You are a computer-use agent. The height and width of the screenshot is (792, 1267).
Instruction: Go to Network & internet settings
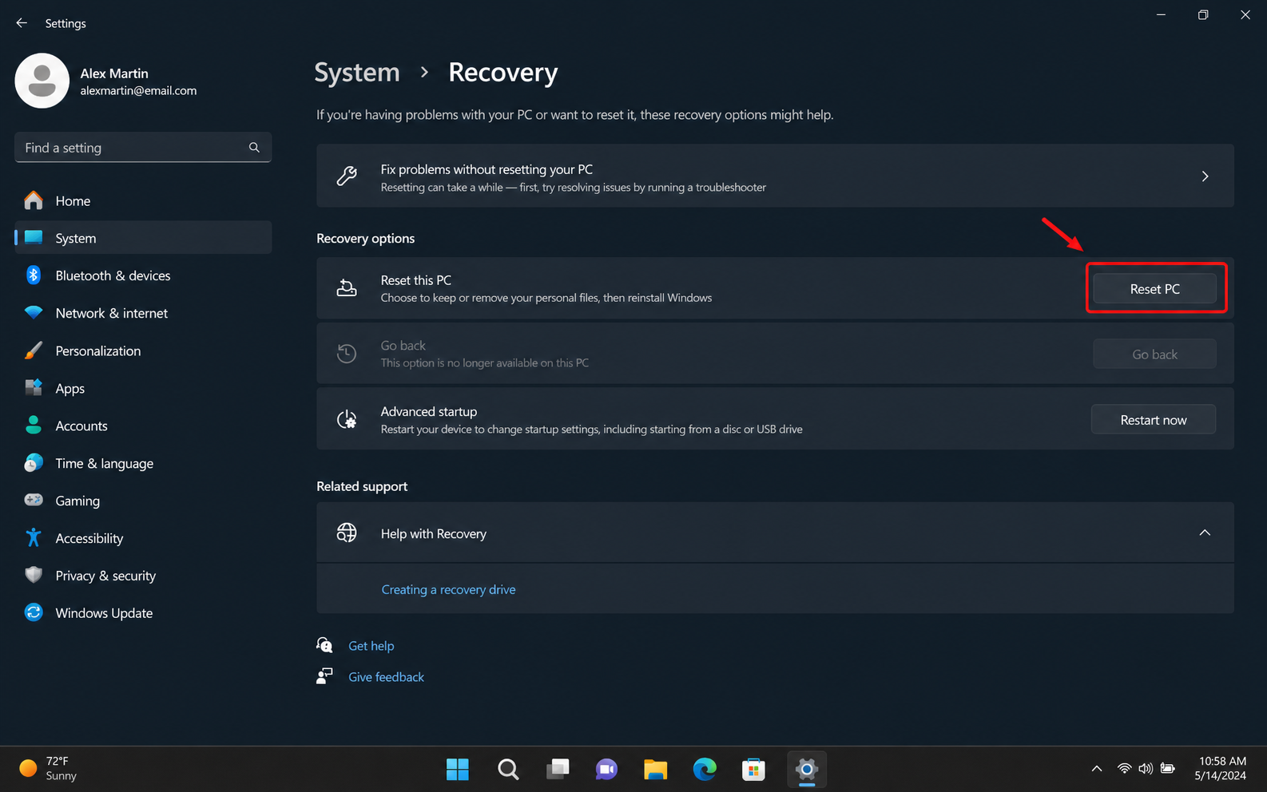[x=143, y=313]
